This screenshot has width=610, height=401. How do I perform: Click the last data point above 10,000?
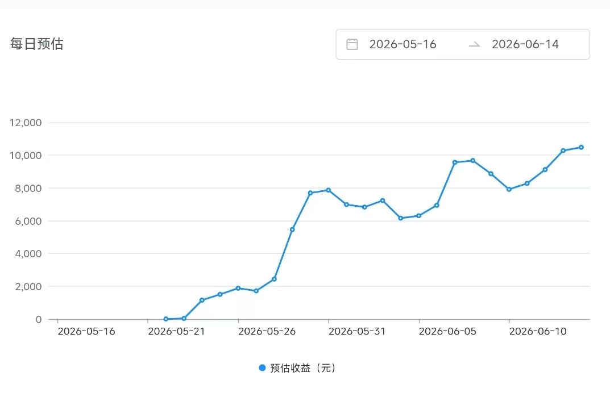tap(581, 147)
